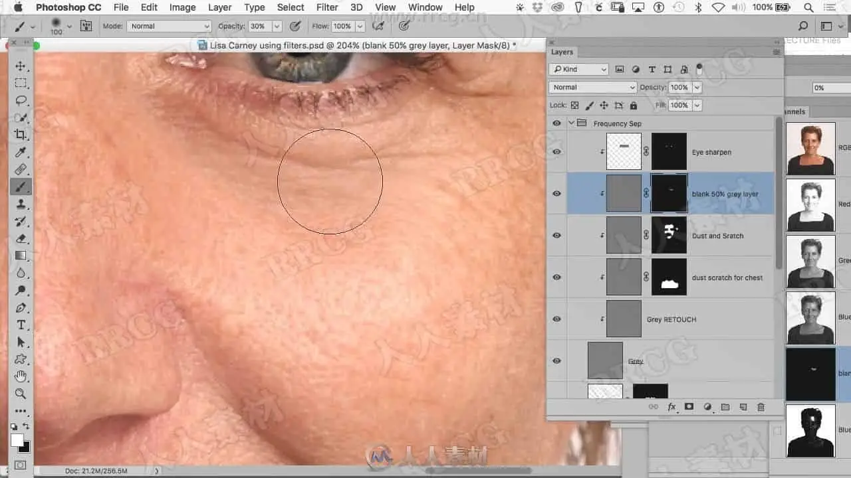Image resolution: width=851 pixels, height=478 pixels.
Task: Add layer style with fx icon
Action: [671, 407]
